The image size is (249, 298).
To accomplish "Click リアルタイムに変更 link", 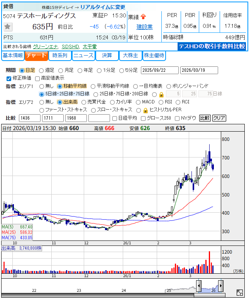I will point(103,7).
